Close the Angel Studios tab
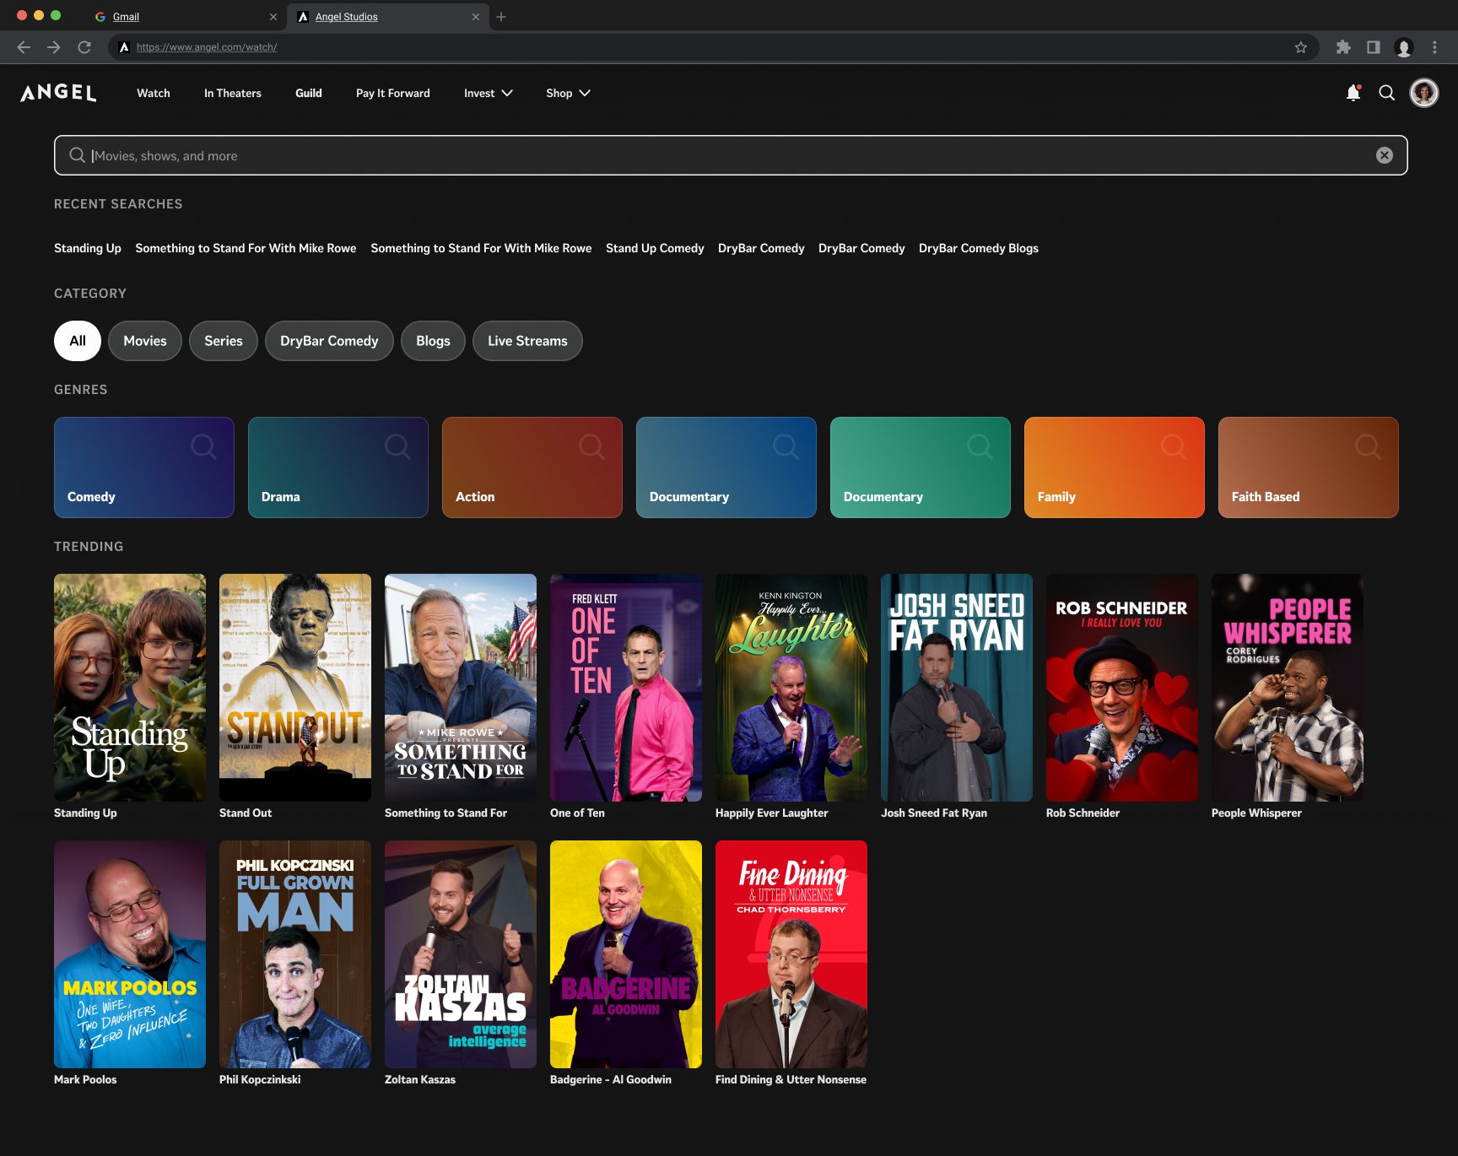Image resolution: width=1458 pixels, height=1156 pixels. 476,17
